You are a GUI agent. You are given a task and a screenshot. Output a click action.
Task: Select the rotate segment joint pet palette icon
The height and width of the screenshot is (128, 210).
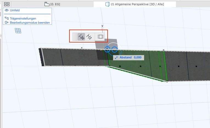[89, 37]
